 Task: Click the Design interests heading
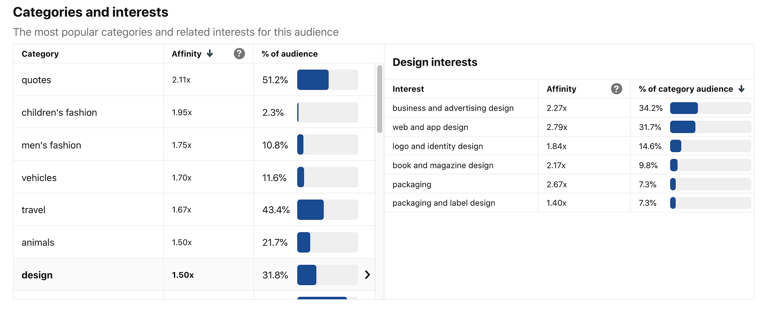click(435, 62)
